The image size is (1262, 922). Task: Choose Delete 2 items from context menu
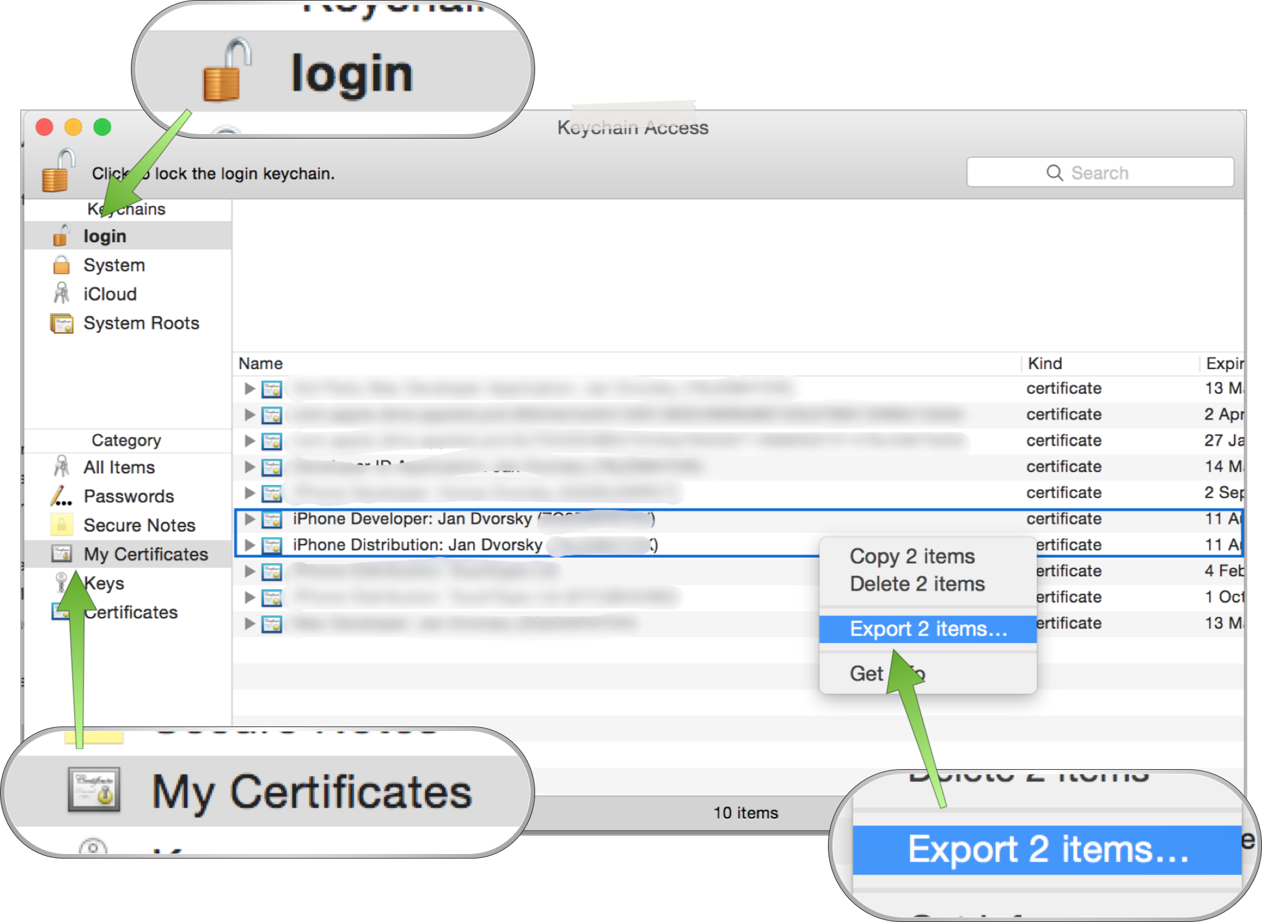pyautogui.click(x=927, y=583)
